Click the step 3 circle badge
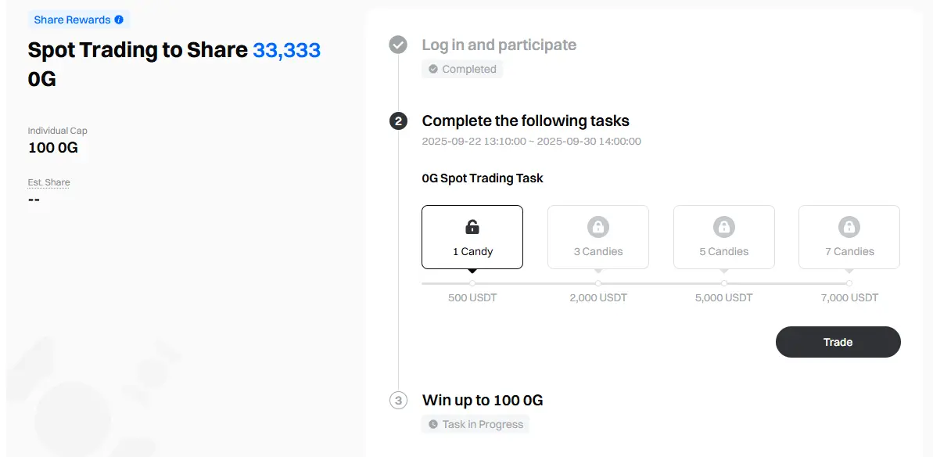Image resolution: width=933 pixels, height=457 pixels. 398,400
